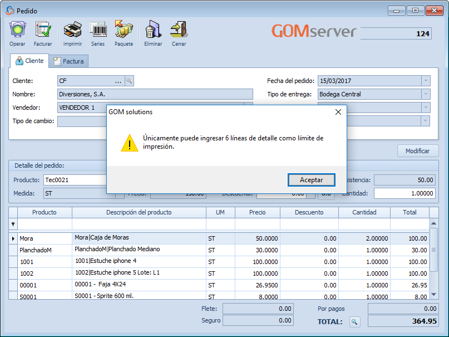
Task: Open the Tipo de entrega dropdown
Action: pos(426,94)
